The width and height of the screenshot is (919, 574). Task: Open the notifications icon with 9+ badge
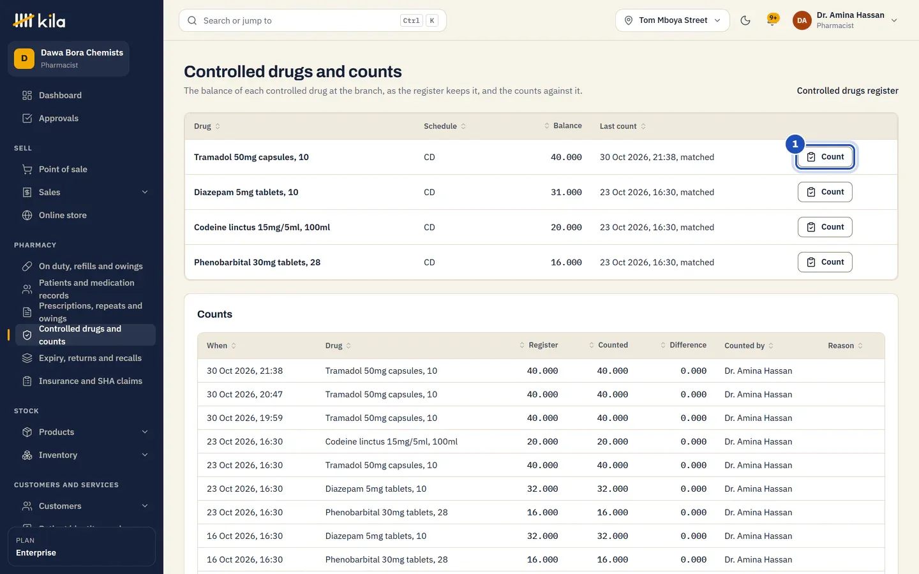point(773,20)
